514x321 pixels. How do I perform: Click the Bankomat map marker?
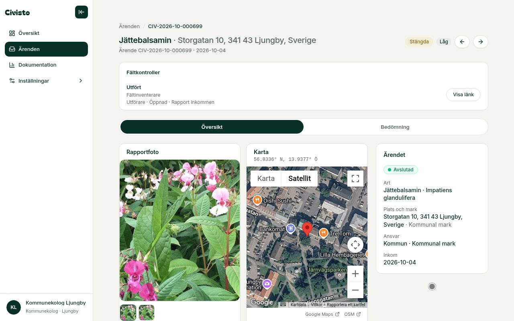(x=291, y=229)
